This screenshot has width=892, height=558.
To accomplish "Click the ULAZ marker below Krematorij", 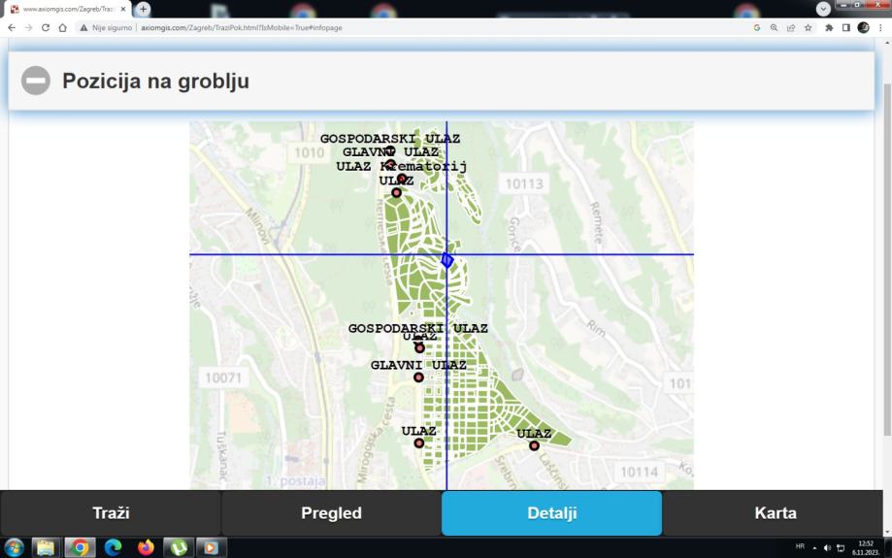I will pyautogui.click(x=397, y=193).
